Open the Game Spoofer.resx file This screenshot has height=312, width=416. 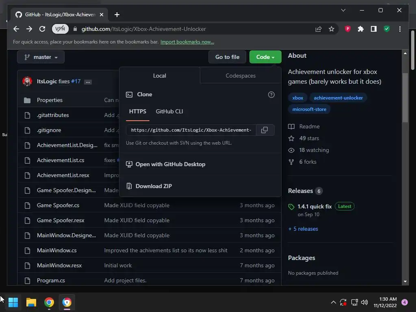tap(61, 221)
